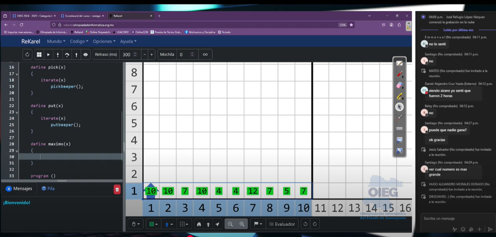This screenshot has height=237, width=496.
Task: Zoom out the world grid
Action: tap(230, 225)
